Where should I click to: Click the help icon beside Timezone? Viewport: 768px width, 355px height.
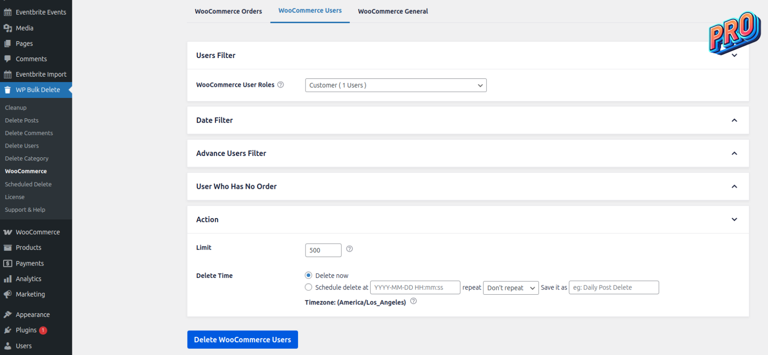click(413, 301)
